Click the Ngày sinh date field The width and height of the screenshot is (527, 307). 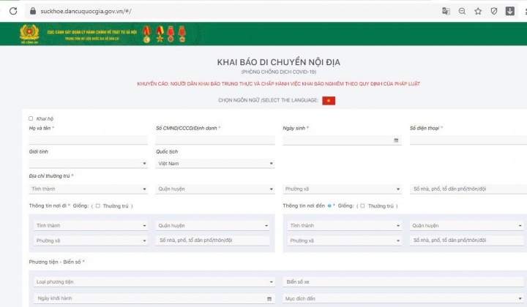coord(342,140)
